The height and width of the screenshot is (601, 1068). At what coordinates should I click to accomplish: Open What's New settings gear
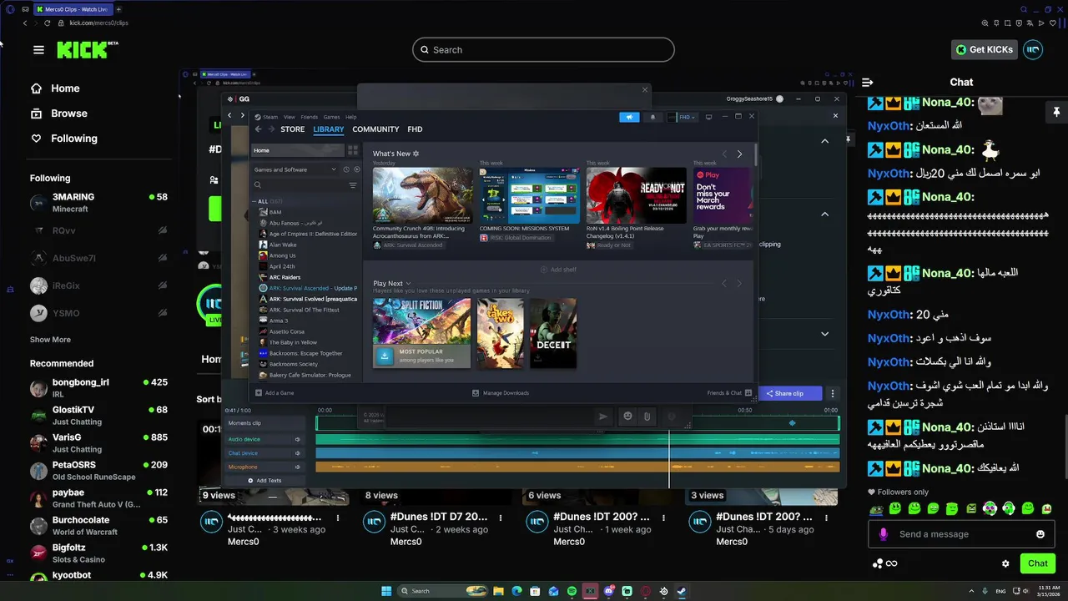tap(416, 154)
